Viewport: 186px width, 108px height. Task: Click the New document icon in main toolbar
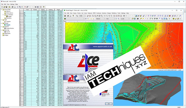[2, 7]
